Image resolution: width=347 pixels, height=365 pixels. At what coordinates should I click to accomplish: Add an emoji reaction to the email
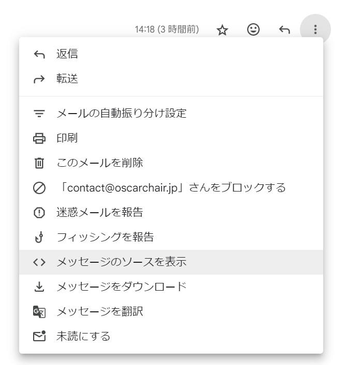(253, 30)
